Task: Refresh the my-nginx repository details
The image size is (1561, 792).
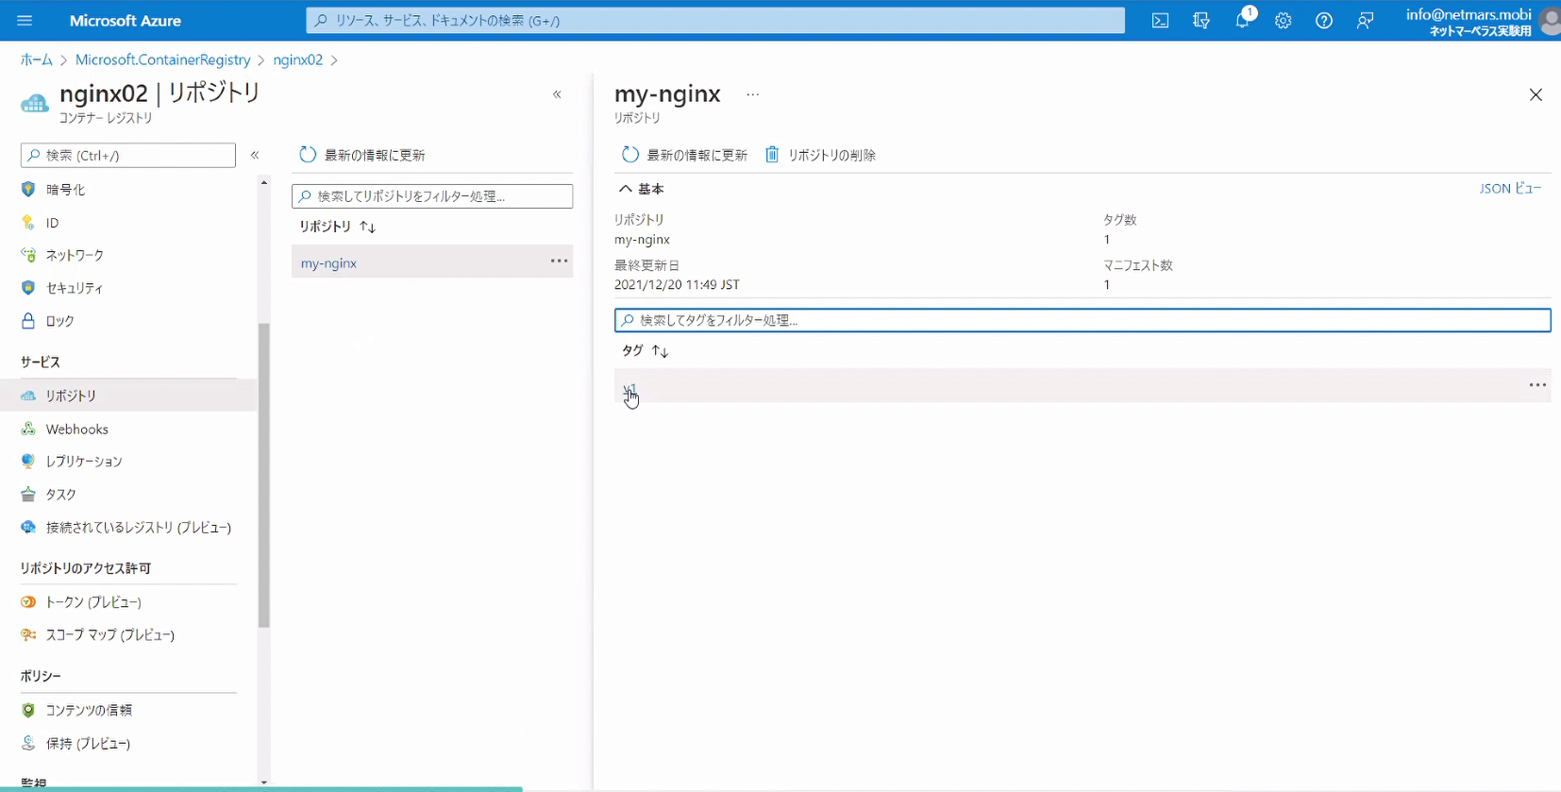Action: click(684, 155)
